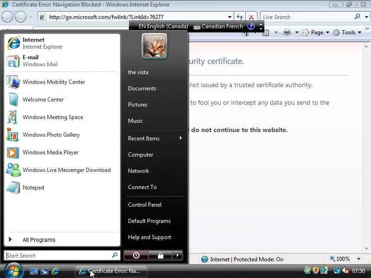The width and height of the screenshot is (371, 278).
Task: Open Pictures from Start menu
Action: pos(137,105)
